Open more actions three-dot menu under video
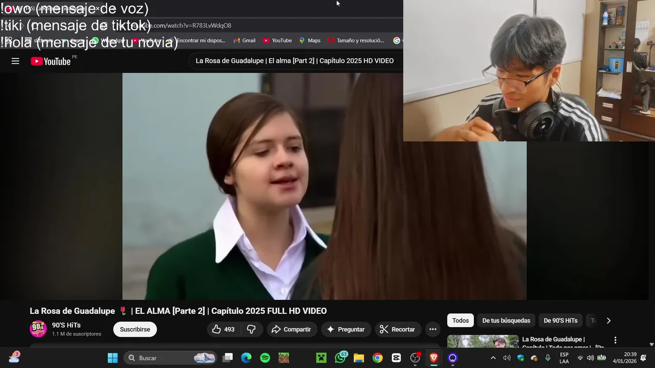Viewport: 655px width, 368px height. click(432, 330)
